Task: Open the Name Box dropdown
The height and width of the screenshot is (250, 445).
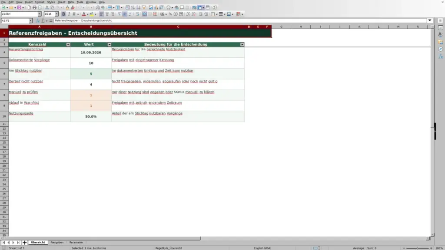Action: tap(30, 21)
